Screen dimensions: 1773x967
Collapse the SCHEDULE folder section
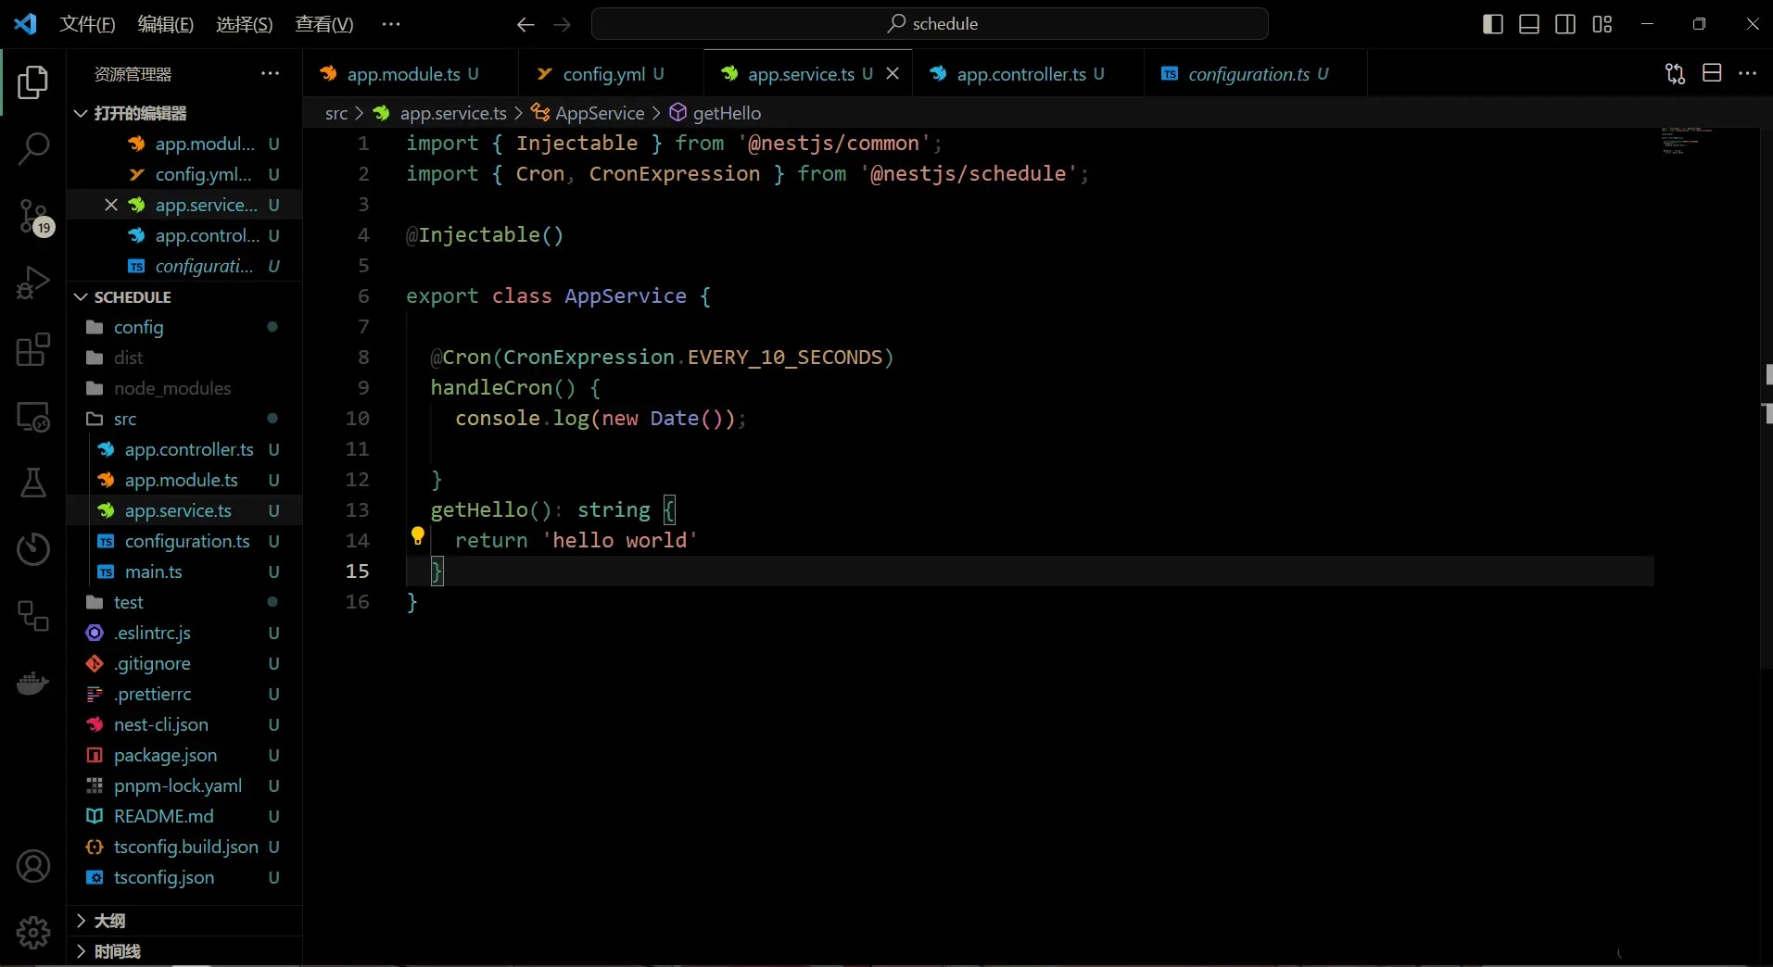(x=133, y=297)
